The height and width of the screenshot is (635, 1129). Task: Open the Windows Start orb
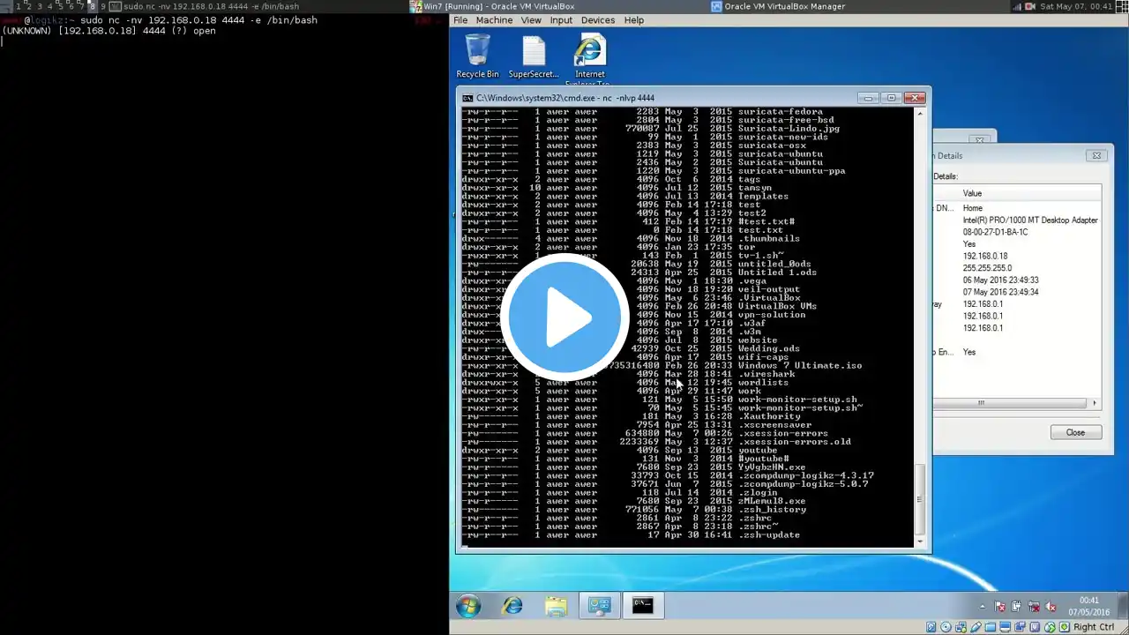pos(468,606)
